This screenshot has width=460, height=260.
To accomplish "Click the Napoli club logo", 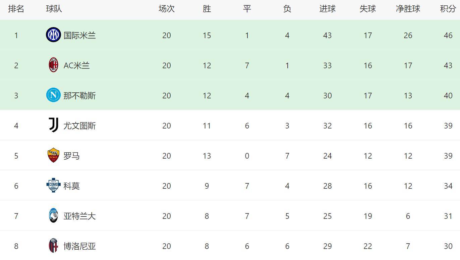I will click(x=53, y=95).
